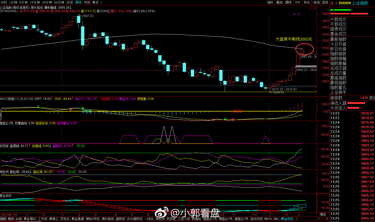Viewport: 375px width, 222px height.
Task: Open the 指标 menu in top toolbar
Action: 270,2
